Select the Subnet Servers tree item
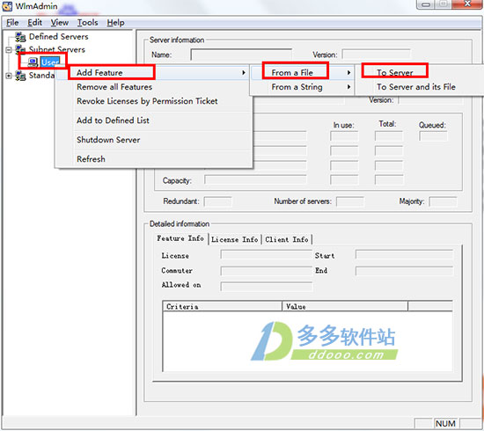The height and width of the screenshot is (431, 484). 57,49
